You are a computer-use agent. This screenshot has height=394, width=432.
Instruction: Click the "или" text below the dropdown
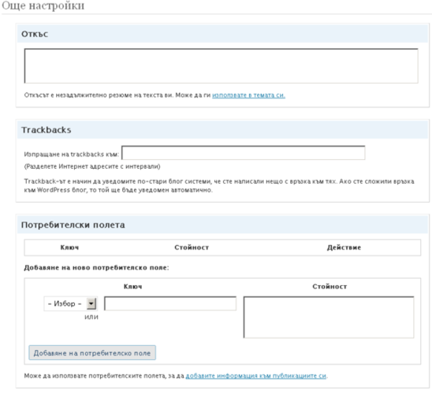[x=91, y=317]
